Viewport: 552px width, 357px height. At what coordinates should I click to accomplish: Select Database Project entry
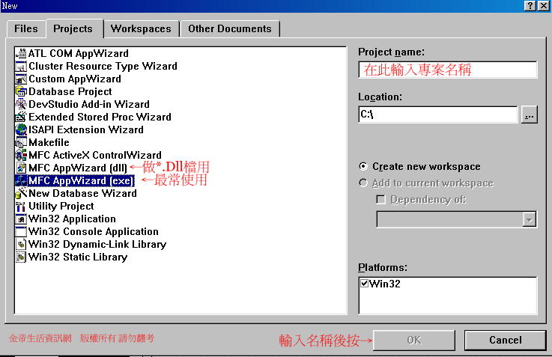point(70,91)
